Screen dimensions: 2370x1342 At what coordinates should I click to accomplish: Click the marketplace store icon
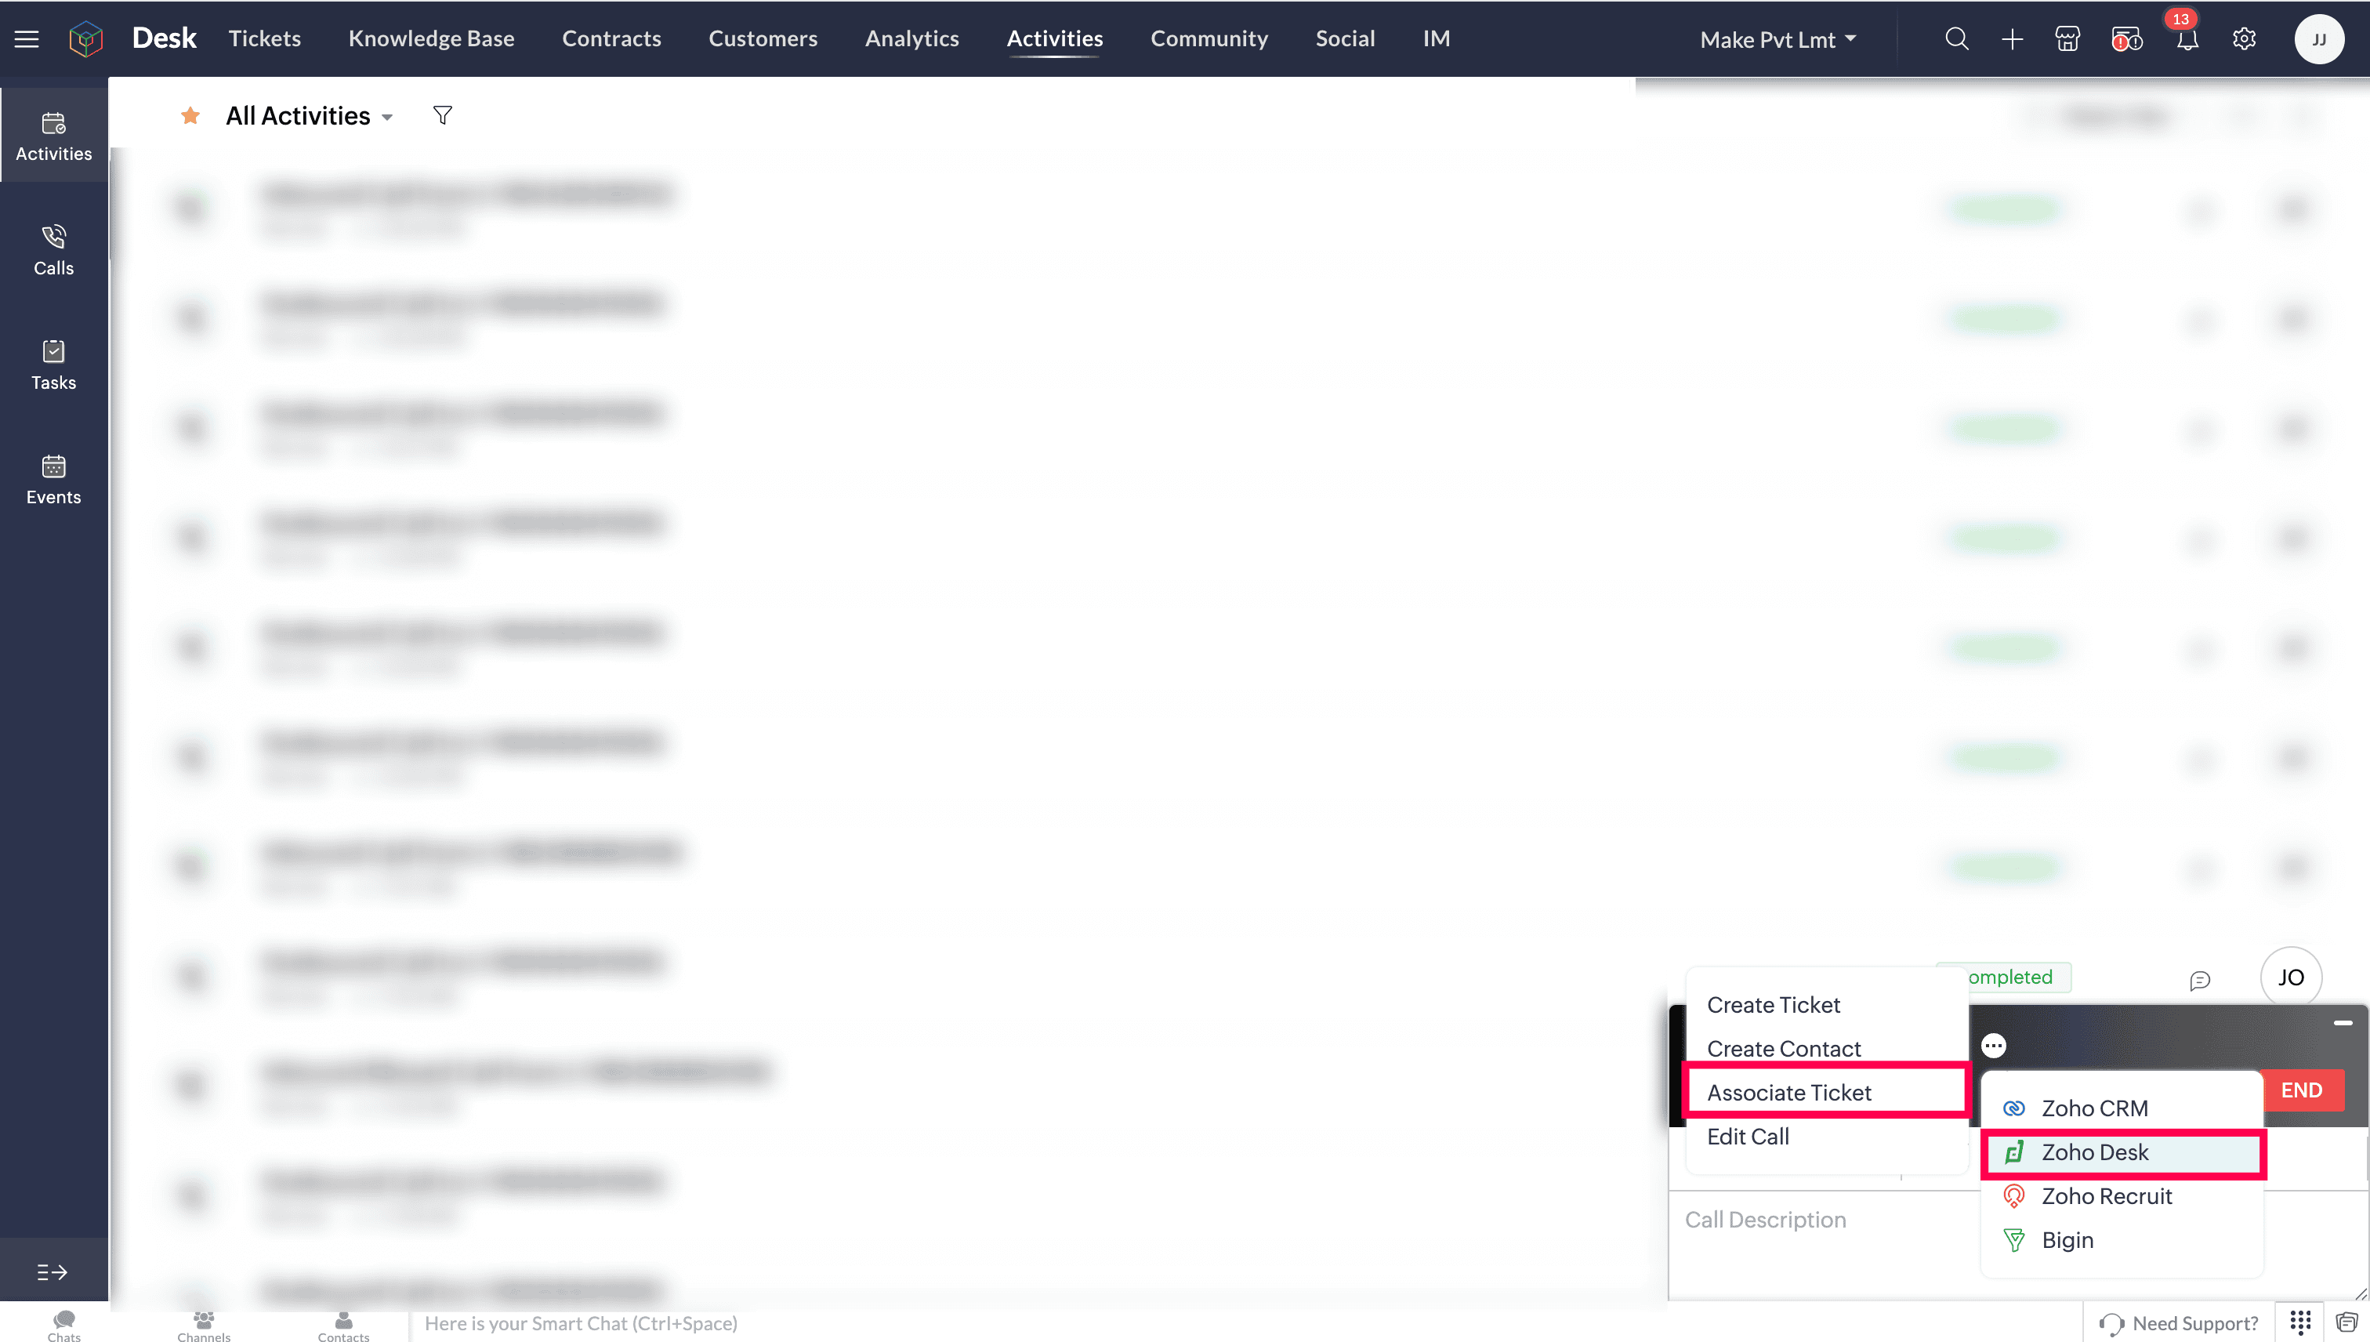[2067, 38]
